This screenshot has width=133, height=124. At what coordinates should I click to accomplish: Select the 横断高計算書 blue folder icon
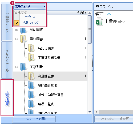point(31,85)
